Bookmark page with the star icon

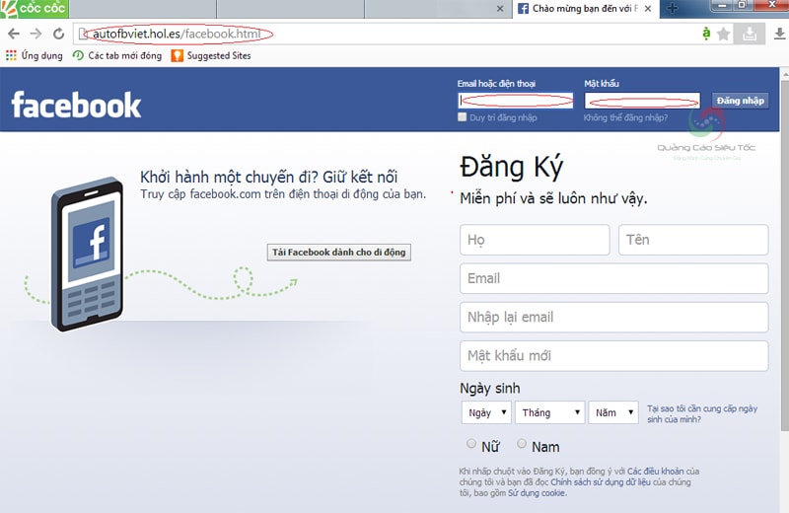coord(724,34)
